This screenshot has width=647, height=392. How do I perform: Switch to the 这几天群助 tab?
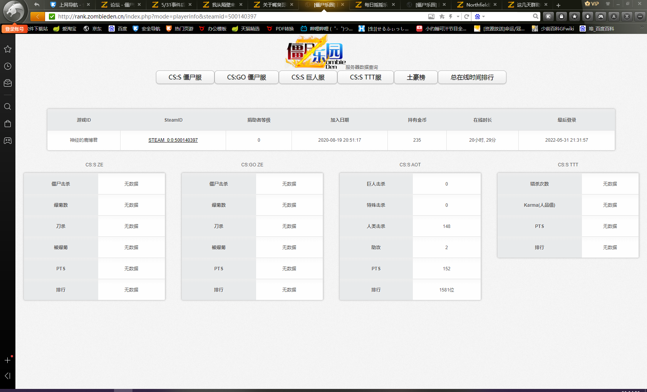[x=527, y=5]
